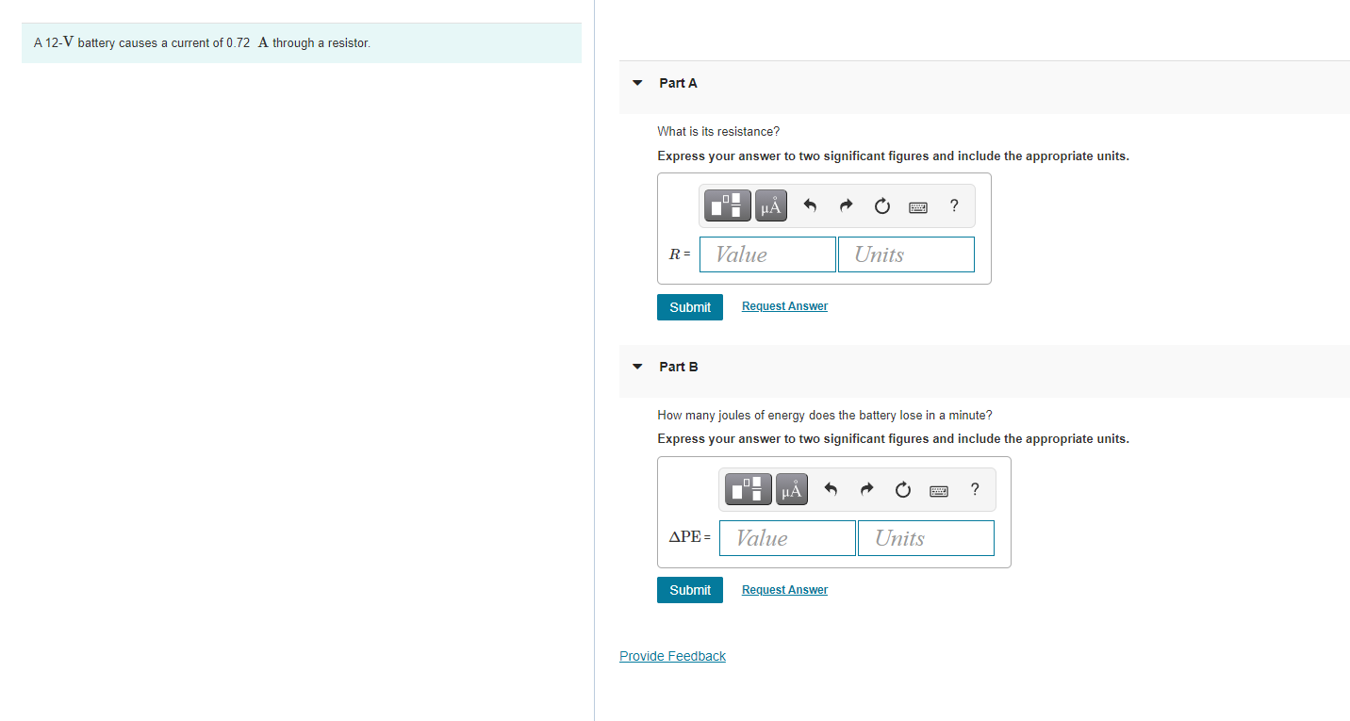Screen dimensions: 1350x721
Task: Show keyboard shortcuts for Part A
Action: click(918, 206)
